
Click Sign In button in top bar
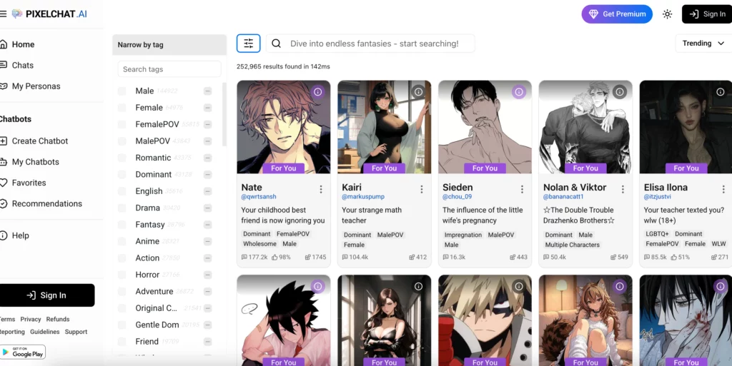pyautogui.click(x=707, y=14)
